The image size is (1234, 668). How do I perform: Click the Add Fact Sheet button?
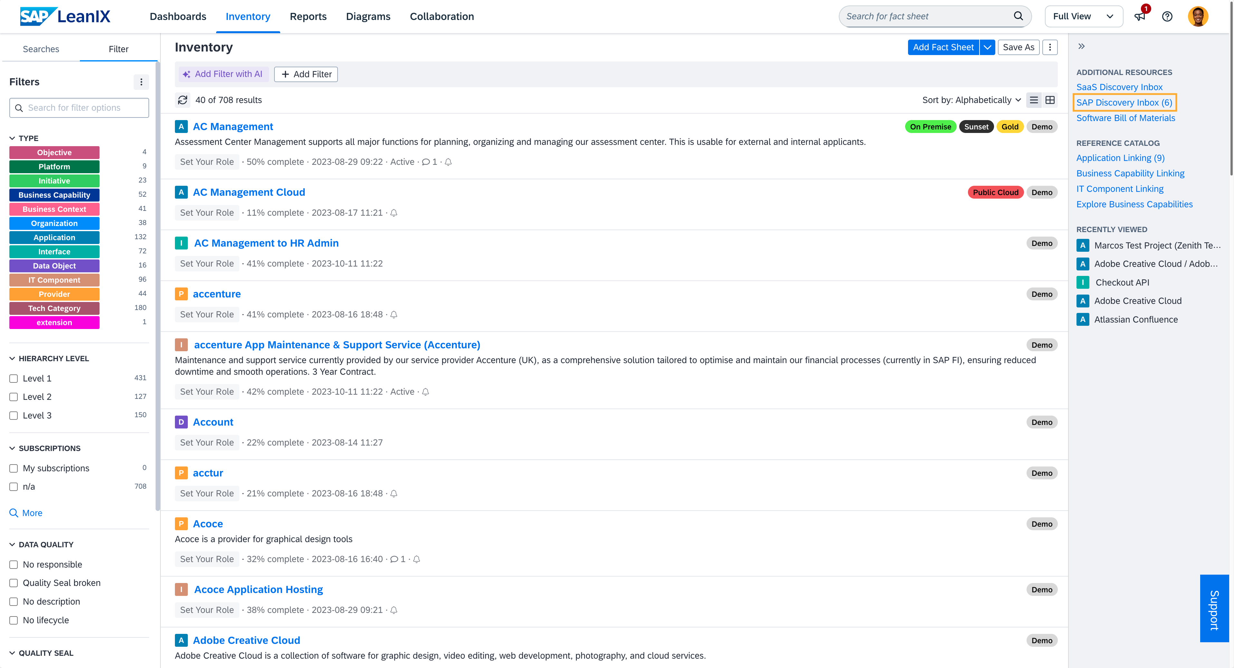coord(943,47)
